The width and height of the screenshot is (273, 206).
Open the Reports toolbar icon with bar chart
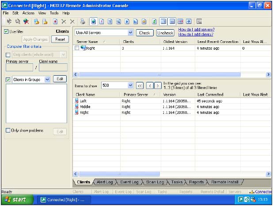[x=136, y=21]
